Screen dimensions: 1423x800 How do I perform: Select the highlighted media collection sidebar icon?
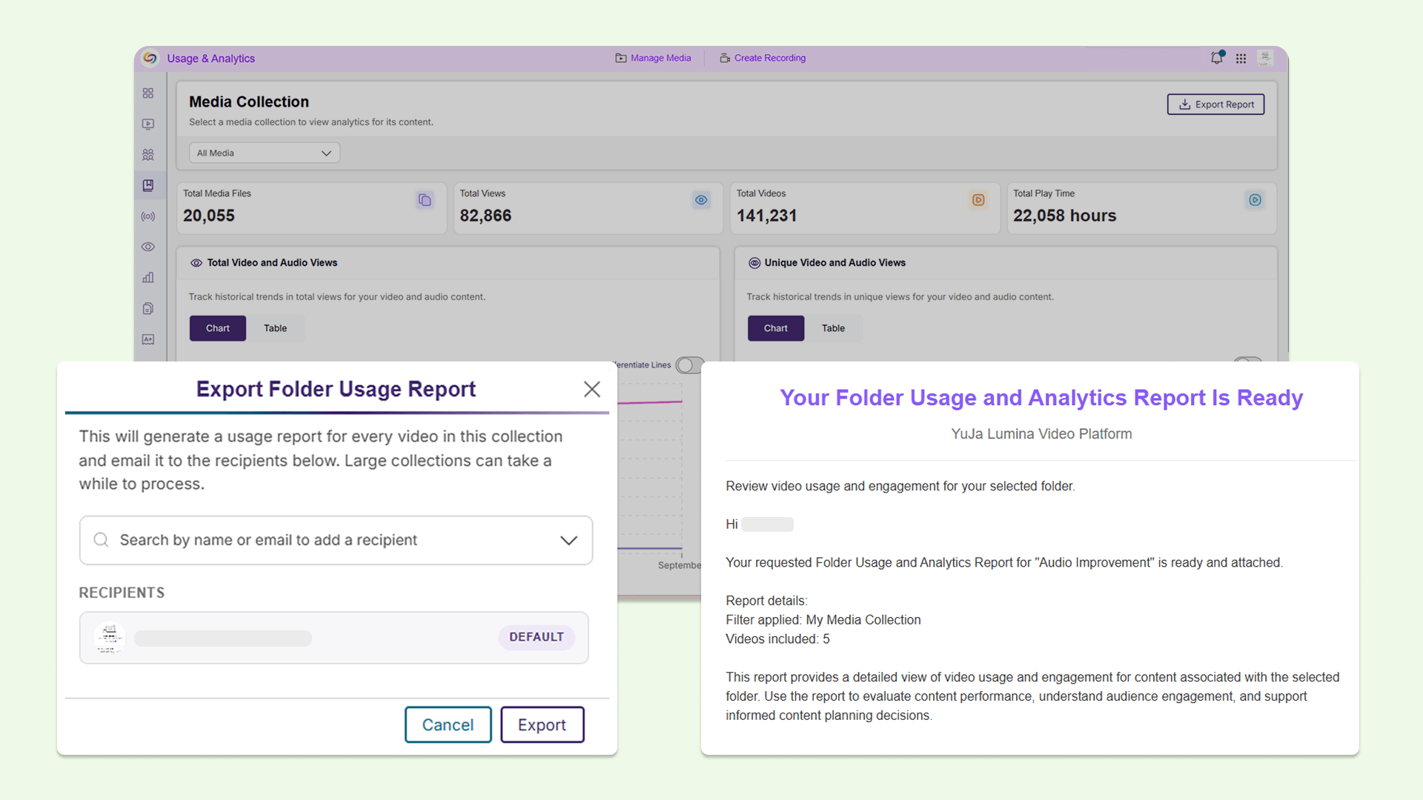[x=148, y=185]
